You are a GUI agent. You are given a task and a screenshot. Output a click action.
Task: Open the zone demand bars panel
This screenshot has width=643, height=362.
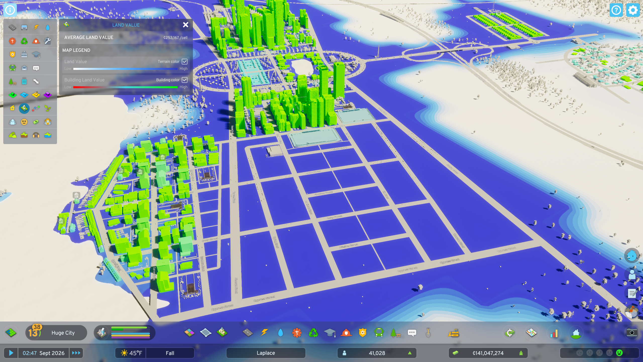pyautogui.click(x=125, y=333)
